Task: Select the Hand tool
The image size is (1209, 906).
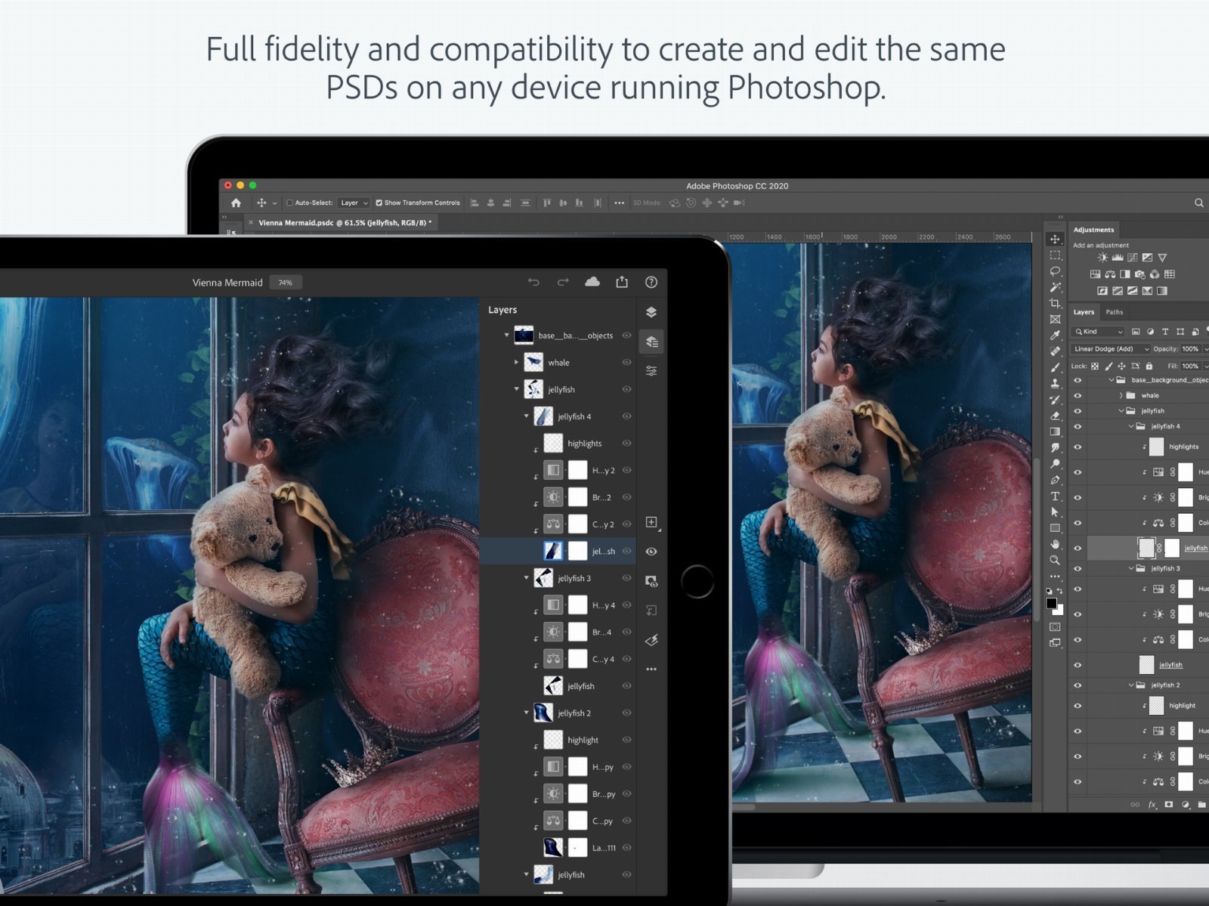Action: (x=1055, y=544)
